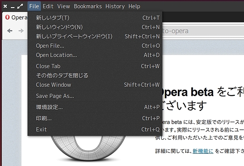The height and width of the screenshot is (166, 244).
Task: Close the window with the X icon
Action: tap(5, 7)
